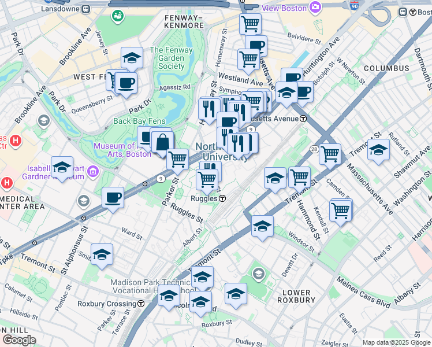The image size is (432, 347).
Task: Select the shopping cart marker by Kendall St
Action: tap(341, 212)
